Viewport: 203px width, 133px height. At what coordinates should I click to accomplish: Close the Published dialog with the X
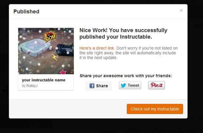[x=181, y=10]
